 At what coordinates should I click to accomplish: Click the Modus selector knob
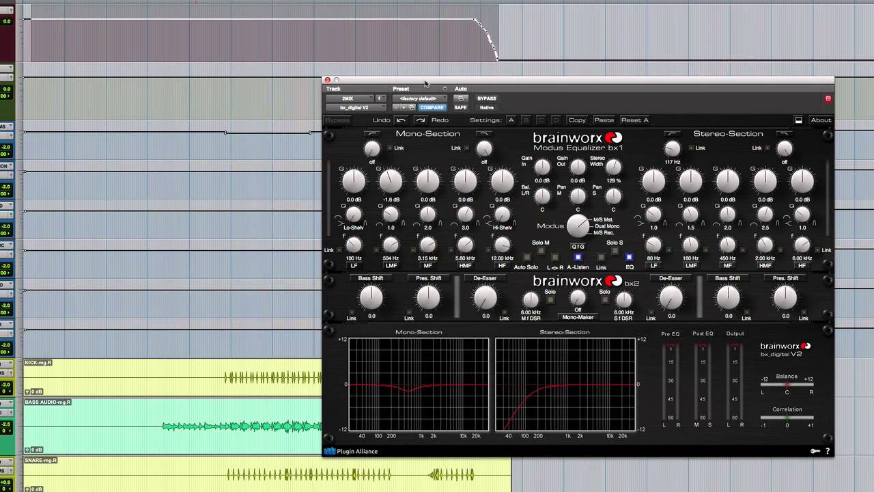(578, 225)
